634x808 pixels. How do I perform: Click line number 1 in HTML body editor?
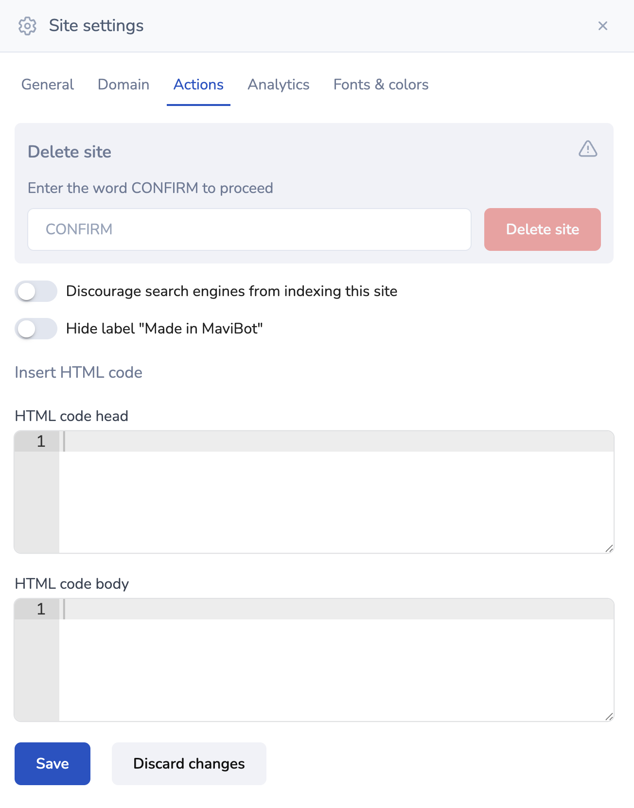[x=41, y=609]
